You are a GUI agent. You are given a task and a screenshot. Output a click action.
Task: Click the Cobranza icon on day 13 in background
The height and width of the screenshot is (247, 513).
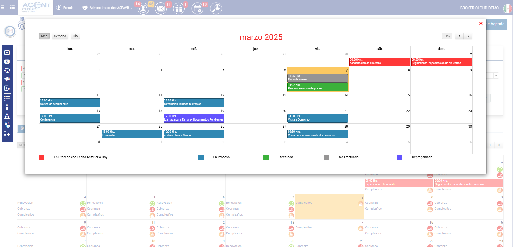coord(291,228)
